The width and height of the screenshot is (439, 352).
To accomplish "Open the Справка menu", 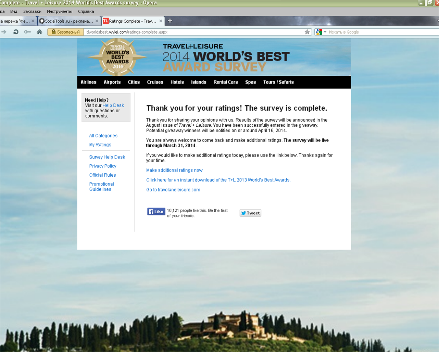I will point(86,11).
